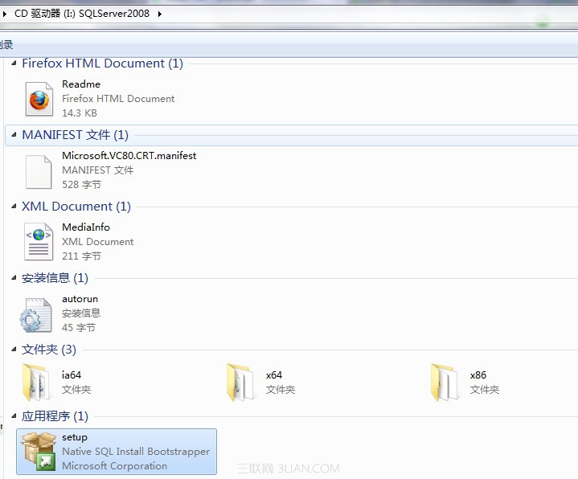Click the Firefox HTML Document (1) group header

tap(102, 63)
